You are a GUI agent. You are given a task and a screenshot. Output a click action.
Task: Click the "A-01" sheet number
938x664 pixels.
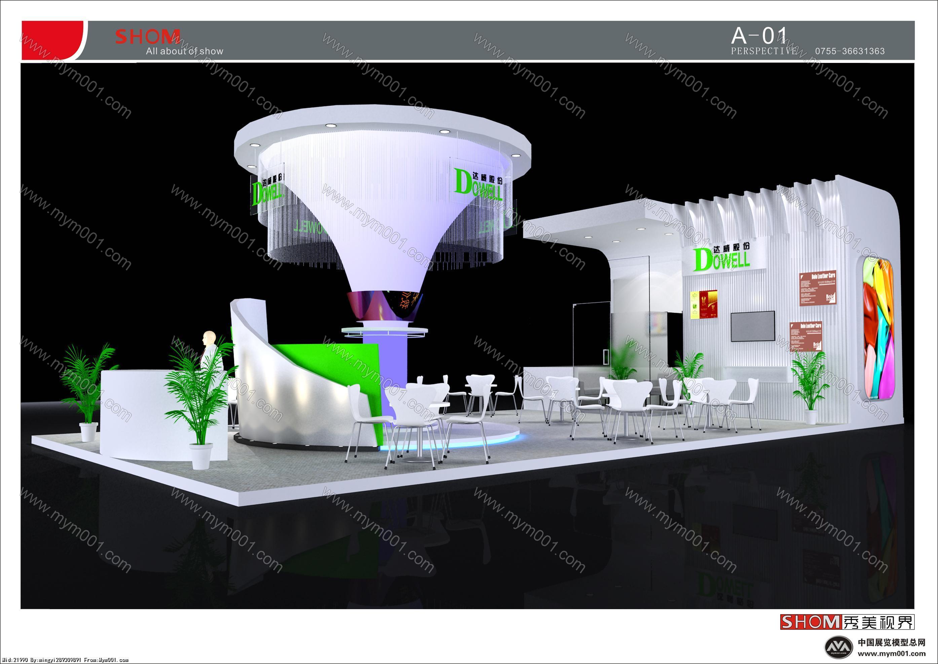click(759, 36)
